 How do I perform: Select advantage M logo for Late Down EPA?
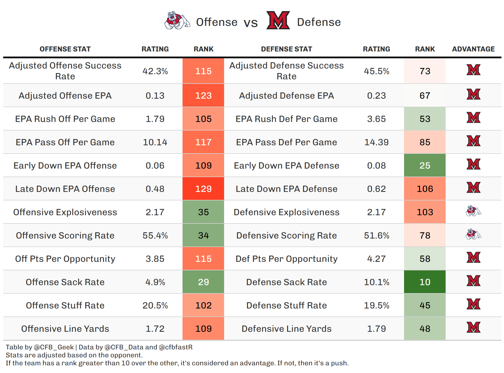click(x=473, y=188)
